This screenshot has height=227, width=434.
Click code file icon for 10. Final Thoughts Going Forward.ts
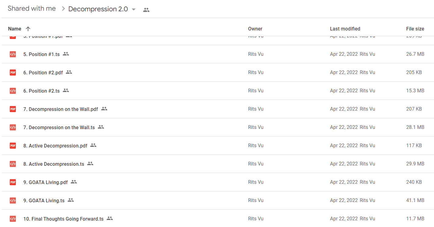point(13,219)
